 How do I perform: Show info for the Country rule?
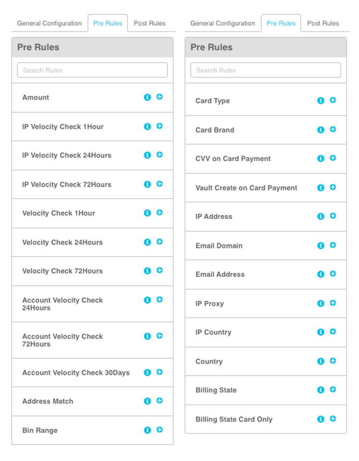coord(321,361)
